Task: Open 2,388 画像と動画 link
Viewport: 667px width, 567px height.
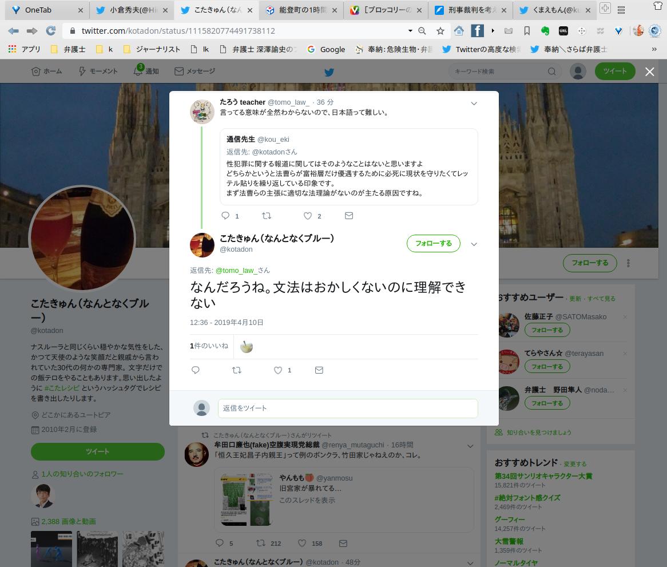Action: coord(68,521)
